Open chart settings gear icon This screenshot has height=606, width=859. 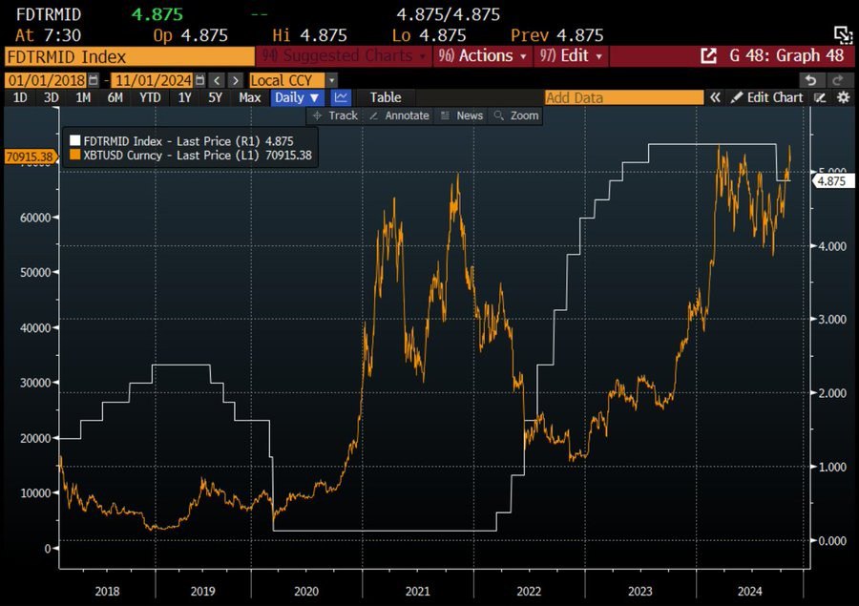coord(843,97)
